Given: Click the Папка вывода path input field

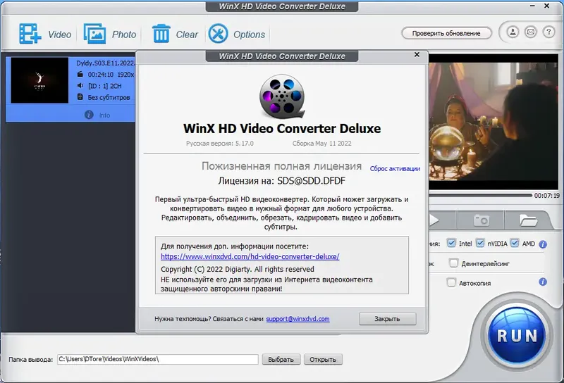Looking at the screenshot, I should click(157, 359).
